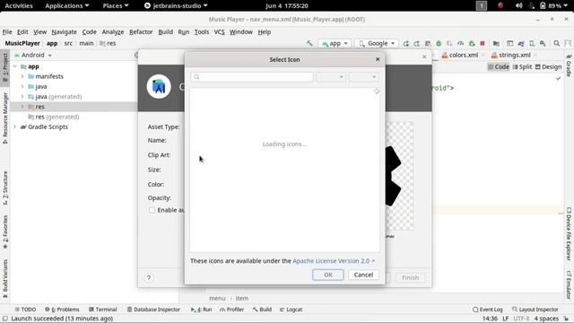
Task: Open the Logcat tool window
Action: pos(291,310)
